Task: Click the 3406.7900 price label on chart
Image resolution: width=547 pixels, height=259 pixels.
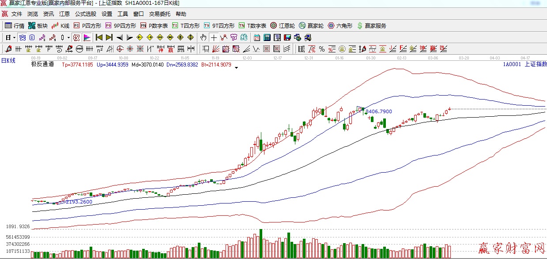Action: [x=379, y=111]
